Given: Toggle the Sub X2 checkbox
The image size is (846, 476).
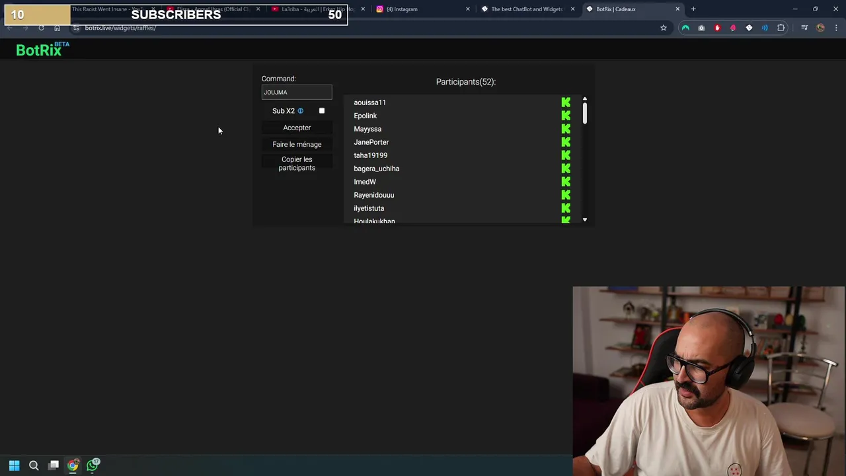Looking at the screenshot, I should point(322,111).
